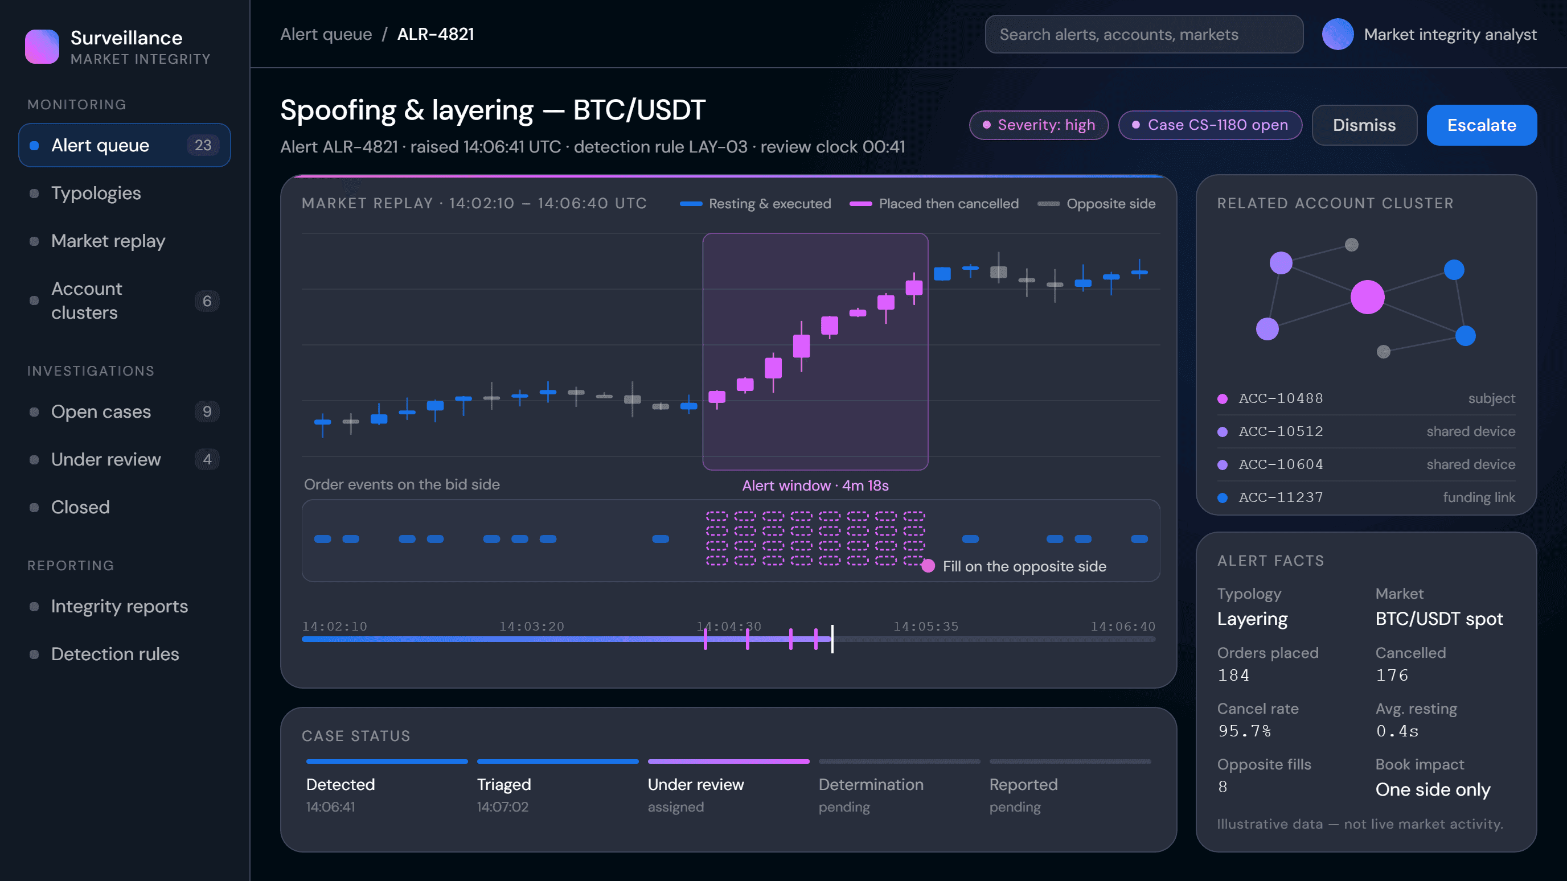This screenshot has height=881, width=1567.
Task: Click the Typology value Layering
Action: point(1253,619)
